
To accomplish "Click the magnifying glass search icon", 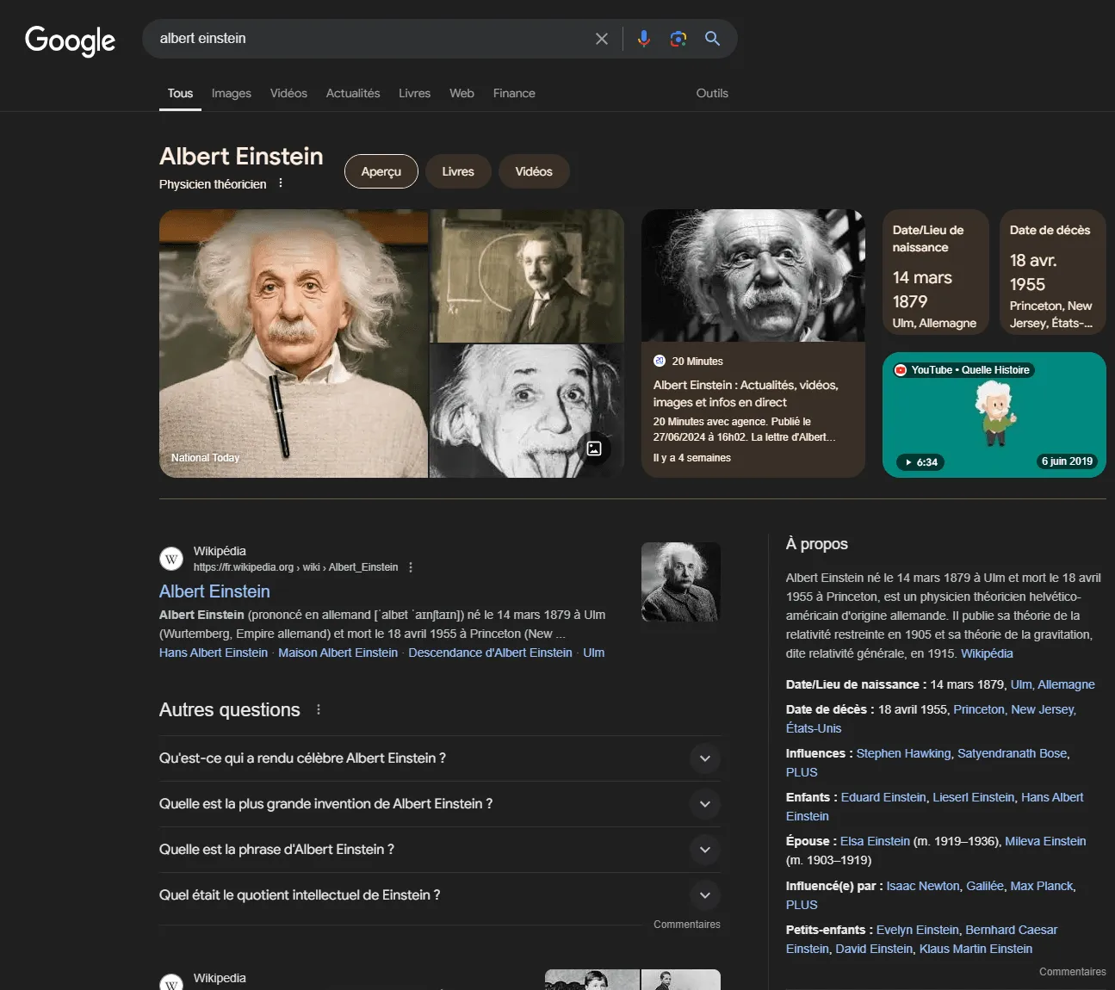I will tap(713, 39).
